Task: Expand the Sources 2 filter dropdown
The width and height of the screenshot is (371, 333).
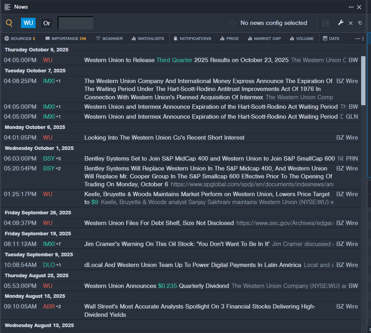Action: [20, 38]
